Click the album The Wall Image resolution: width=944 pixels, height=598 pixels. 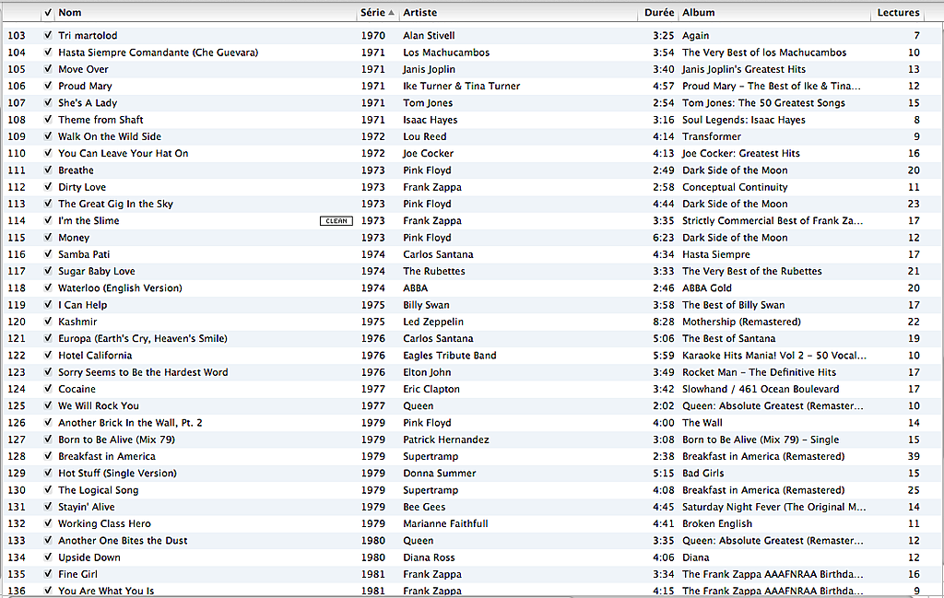tap(702, 423)
